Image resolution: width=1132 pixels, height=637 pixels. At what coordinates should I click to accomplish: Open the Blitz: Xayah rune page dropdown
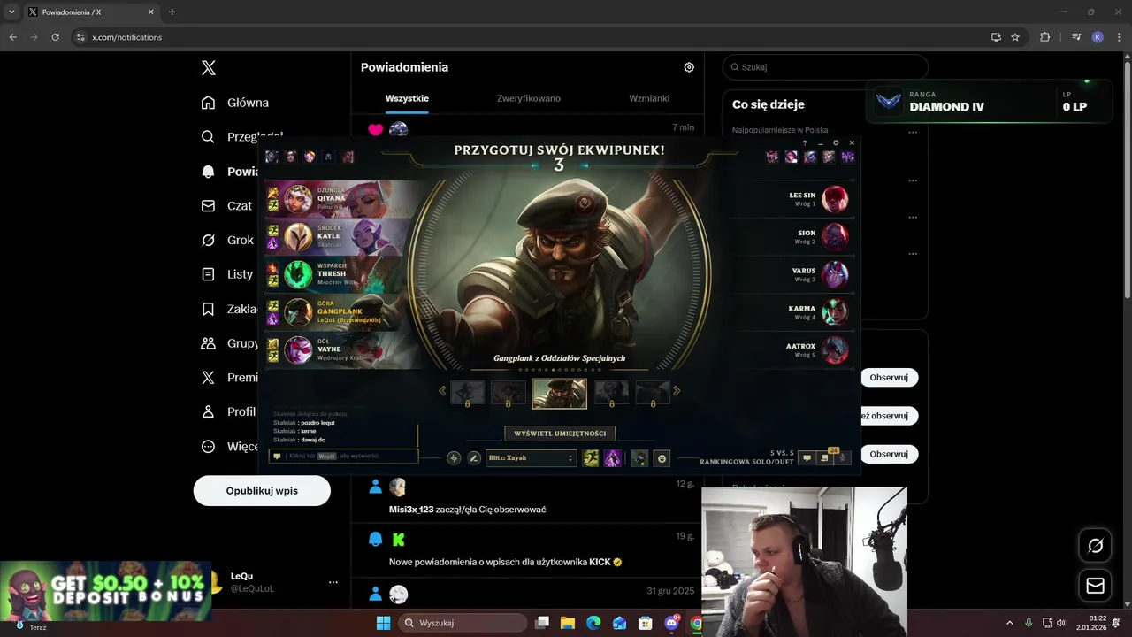pyautogui.click(x=531, y=458)
